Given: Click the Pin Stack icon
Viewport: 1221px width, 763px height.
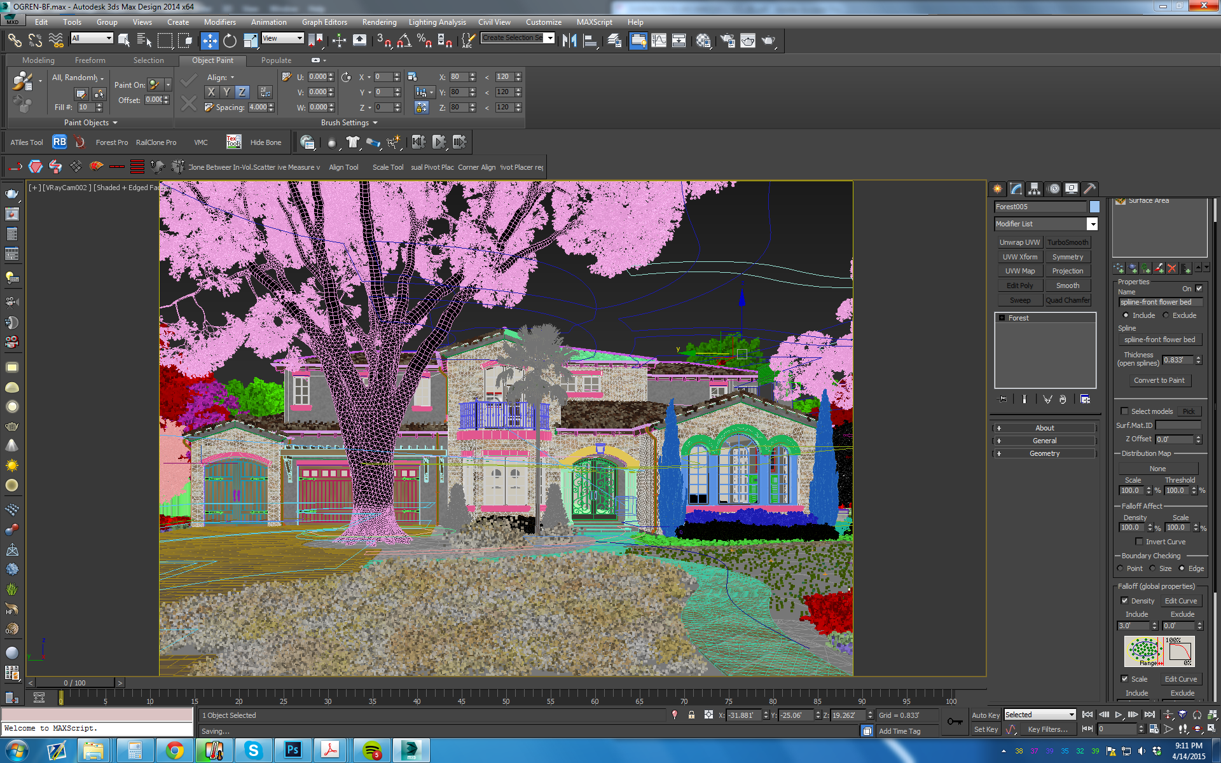Looking at the screenshot, I should pyautogui.click(x=1003, y=399).
